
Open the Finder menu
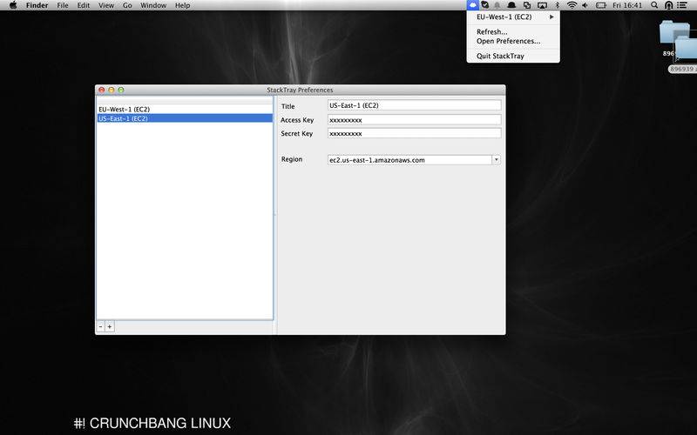pyautogui.click(x=37, y=5)
